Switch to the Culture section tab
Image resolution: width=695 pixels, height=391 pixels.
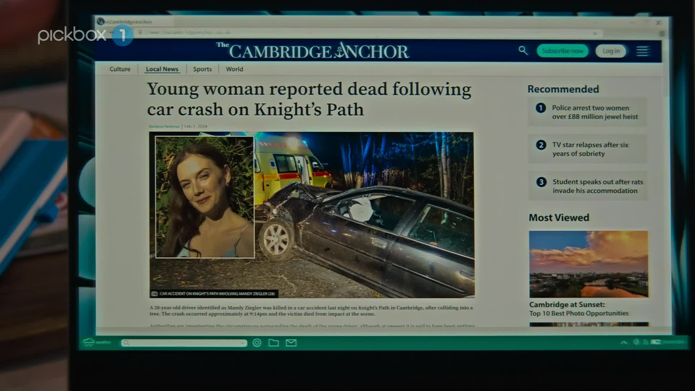pyautogui.click(x=120, y=69)
